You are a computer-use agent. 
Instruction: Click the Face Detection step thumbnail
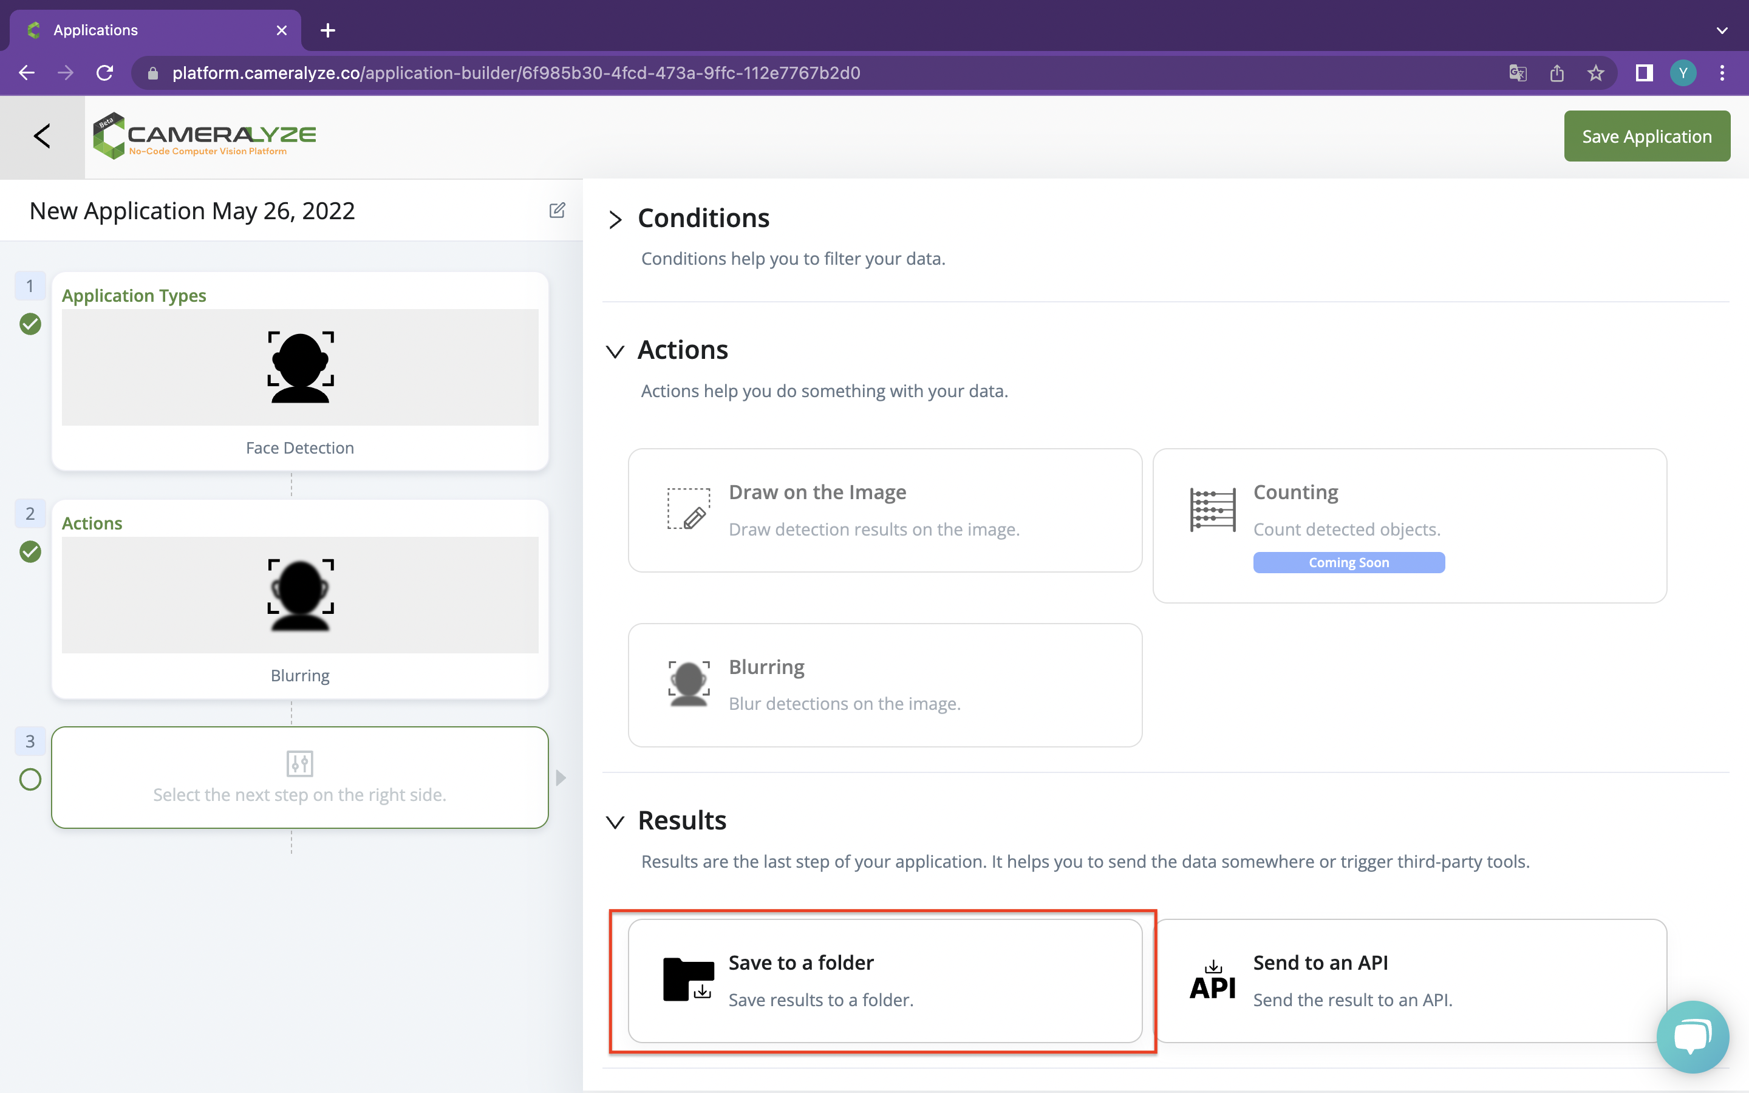pos(300,367)
